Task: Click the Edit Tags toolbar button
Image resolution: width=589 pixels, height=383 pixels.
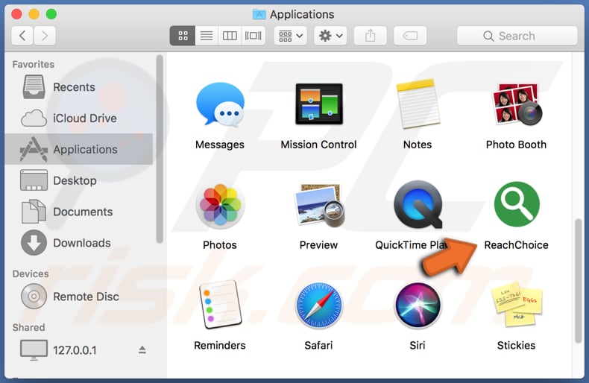Action: 410,36
